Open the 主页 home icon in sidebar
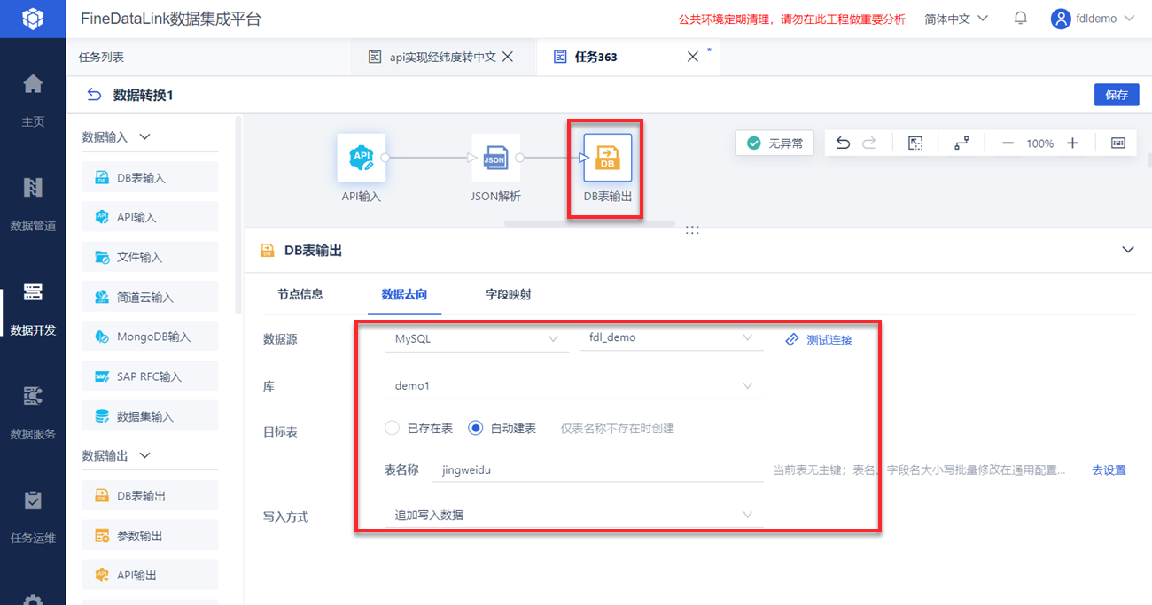Viewport: 1152px width, 605px height. pos(33,84)
